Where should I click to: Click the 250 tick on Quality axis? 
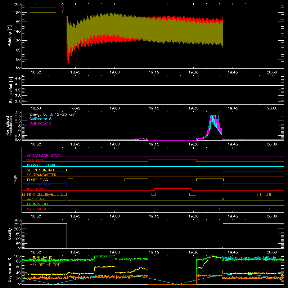17,224
